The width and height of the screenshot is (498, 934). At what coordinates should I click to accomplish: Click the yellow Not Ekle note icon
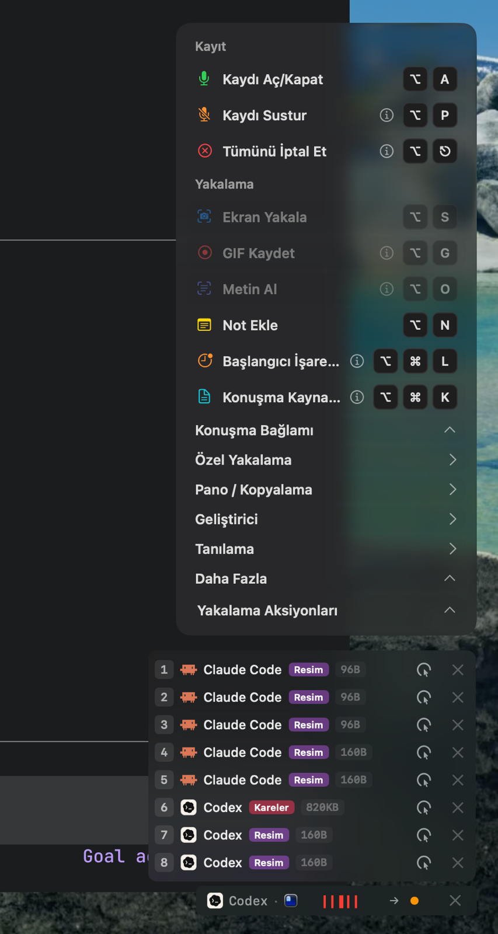204,325
